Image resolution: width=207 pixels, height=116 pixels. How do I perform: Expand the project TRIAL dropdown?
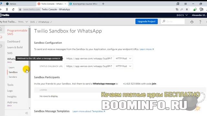23,22
